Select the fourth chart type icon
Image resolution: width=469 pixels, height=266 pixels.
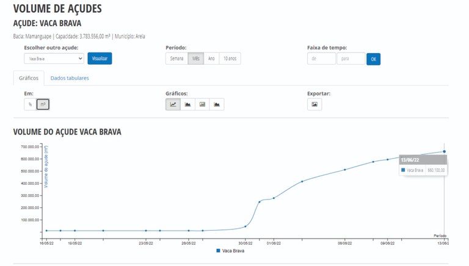(217, 104)
